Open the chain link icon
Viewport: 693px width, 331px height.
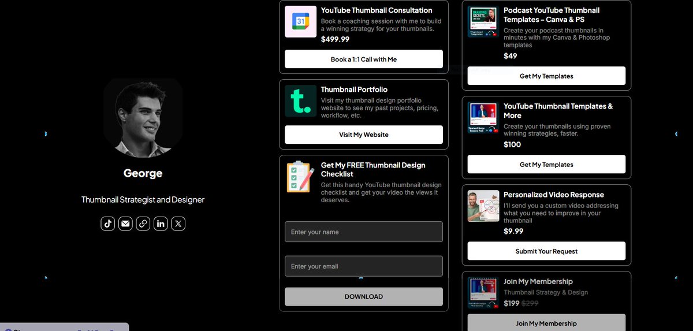[x=143, y=224]
